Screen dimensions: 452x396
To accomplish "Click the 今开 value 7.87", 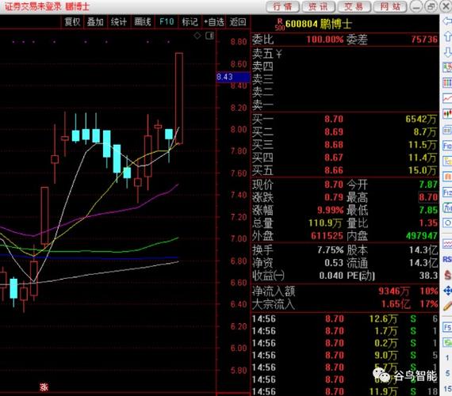I will pos(428,185).
